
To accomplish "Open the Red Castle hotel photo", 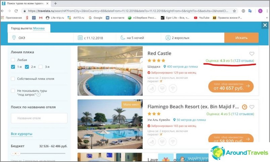I will [110, 71].
